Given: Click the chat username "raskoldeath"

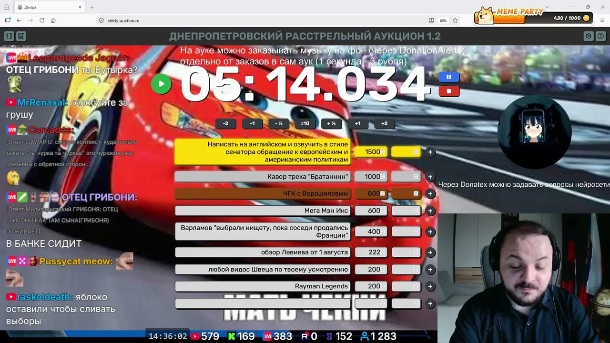Looking at the screenshot, I should click(45, 297).
